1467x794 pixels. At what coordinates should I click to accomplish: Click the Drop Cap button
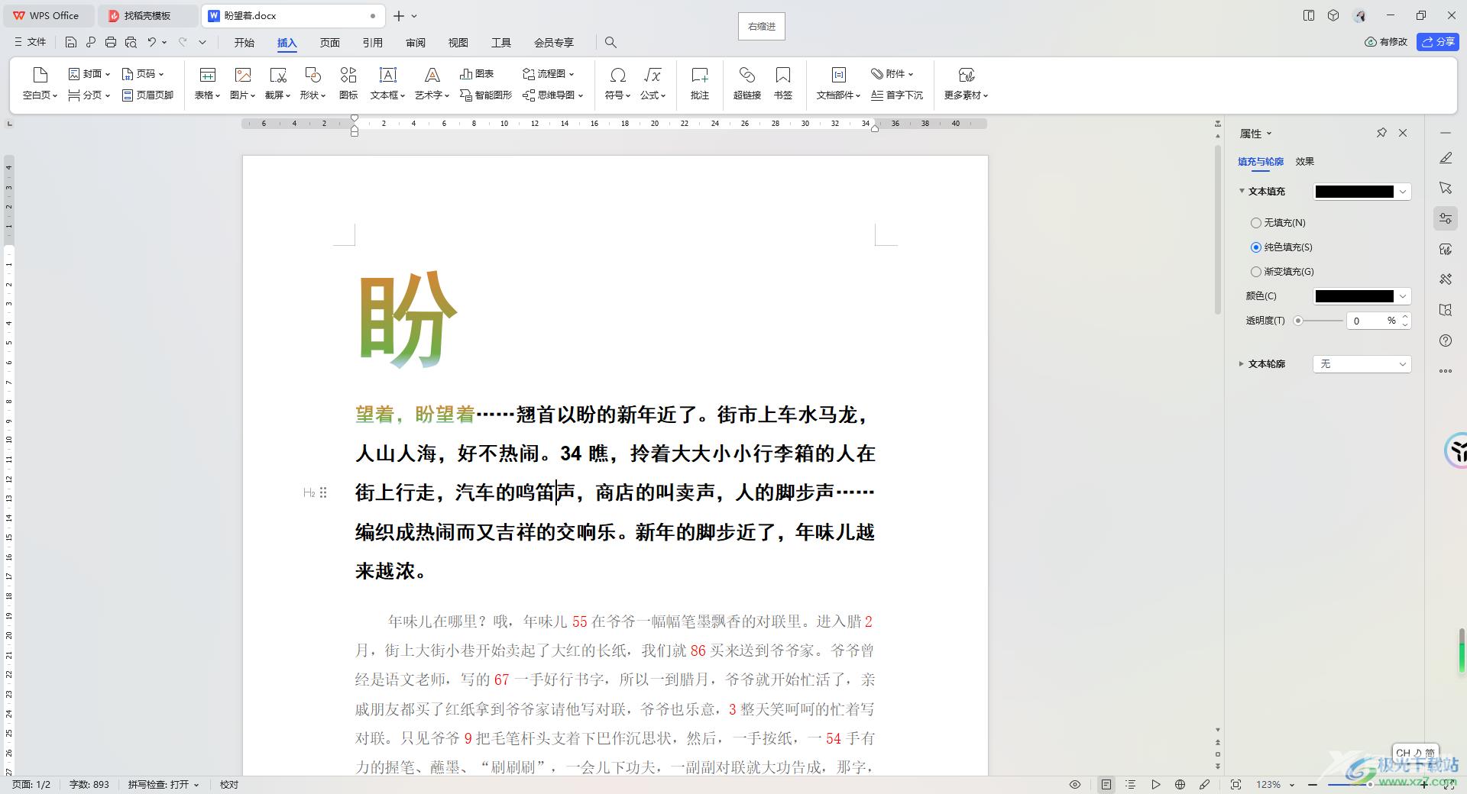pyautogui.click(x=897, y=95)
